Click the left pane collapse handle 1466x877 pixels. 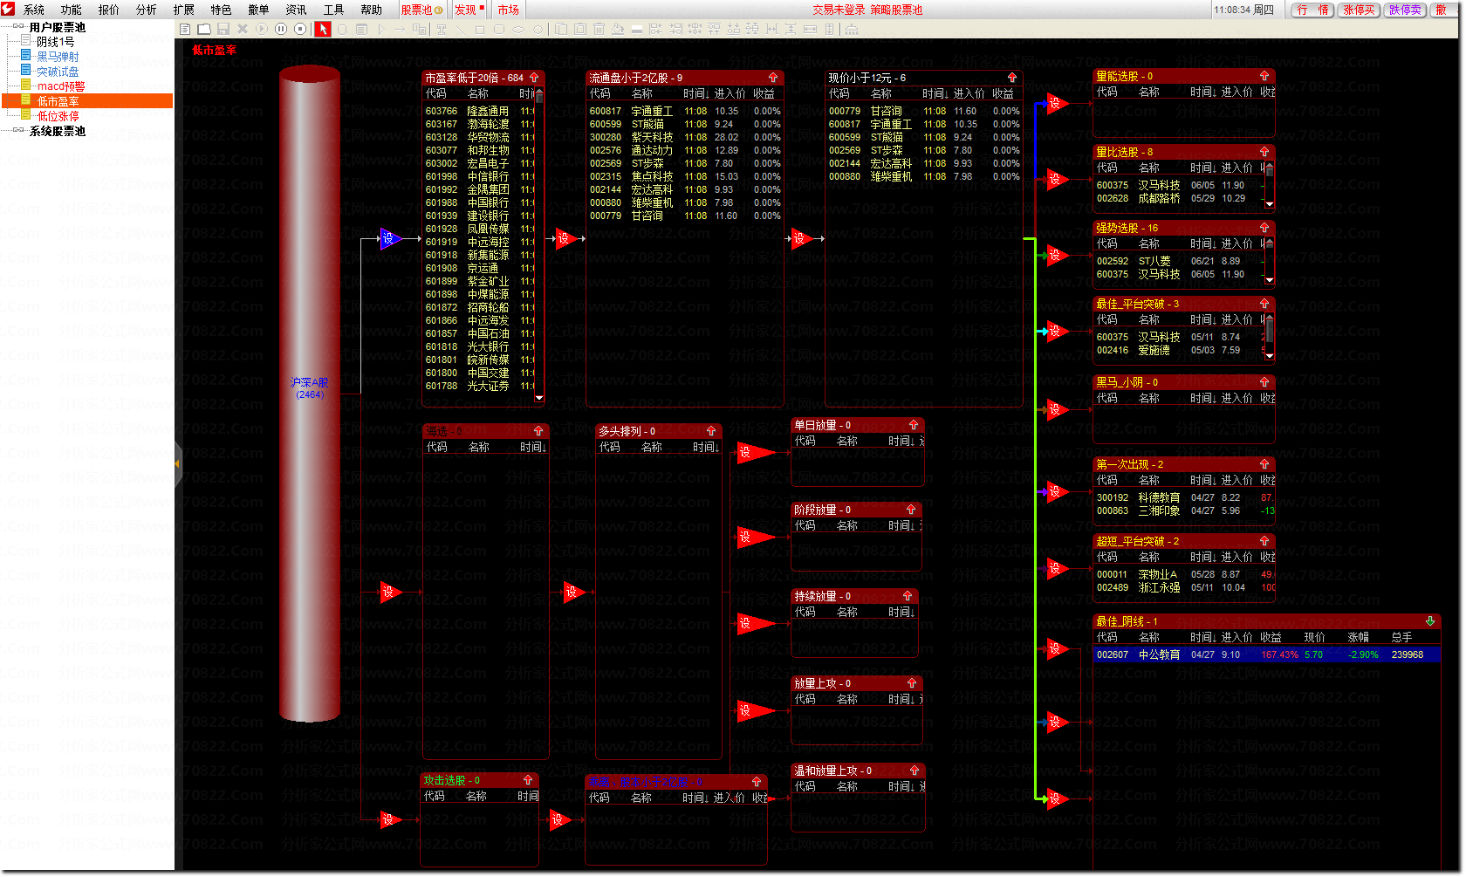[178, 463]
